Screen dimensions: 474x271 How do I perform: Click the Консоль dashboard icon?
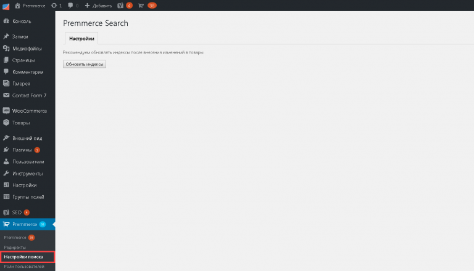click(6, 21)
